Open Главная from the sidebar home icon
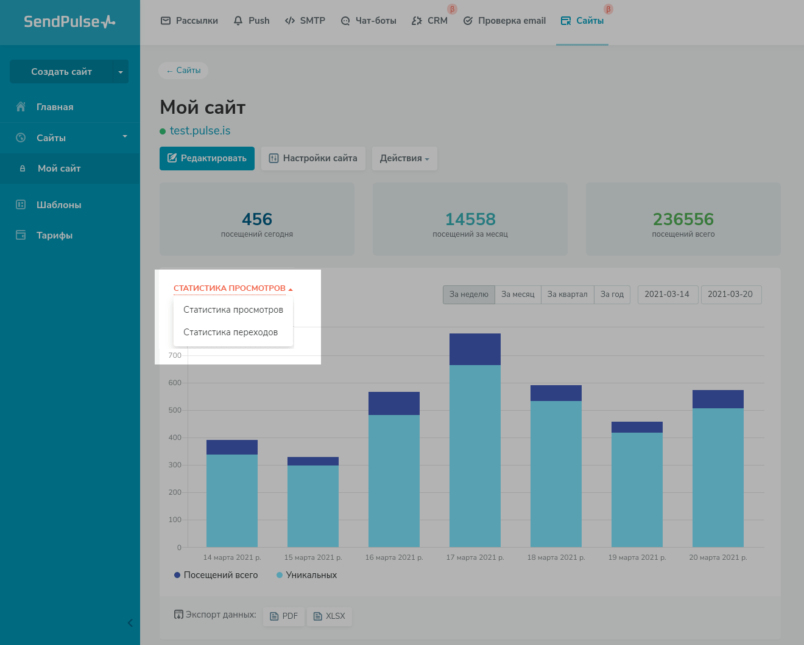Screen dimensions: 804x645 (21, 106)
